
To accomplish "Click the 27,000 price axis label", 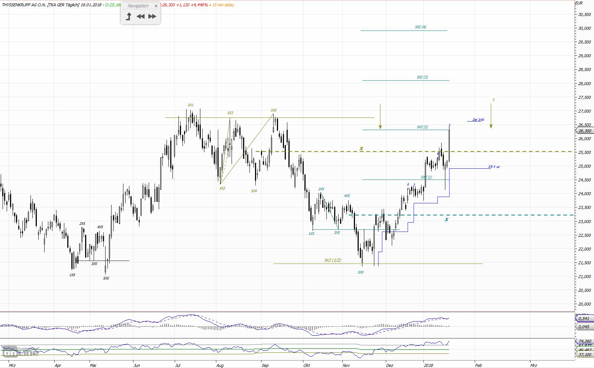I will pos(584,111).
